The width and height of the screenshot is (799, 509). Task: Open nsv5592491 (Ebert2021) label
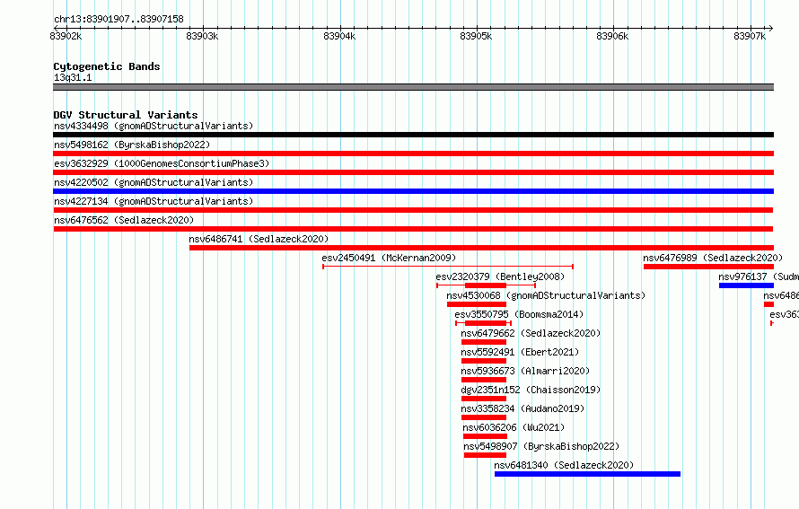coord(520,352)
